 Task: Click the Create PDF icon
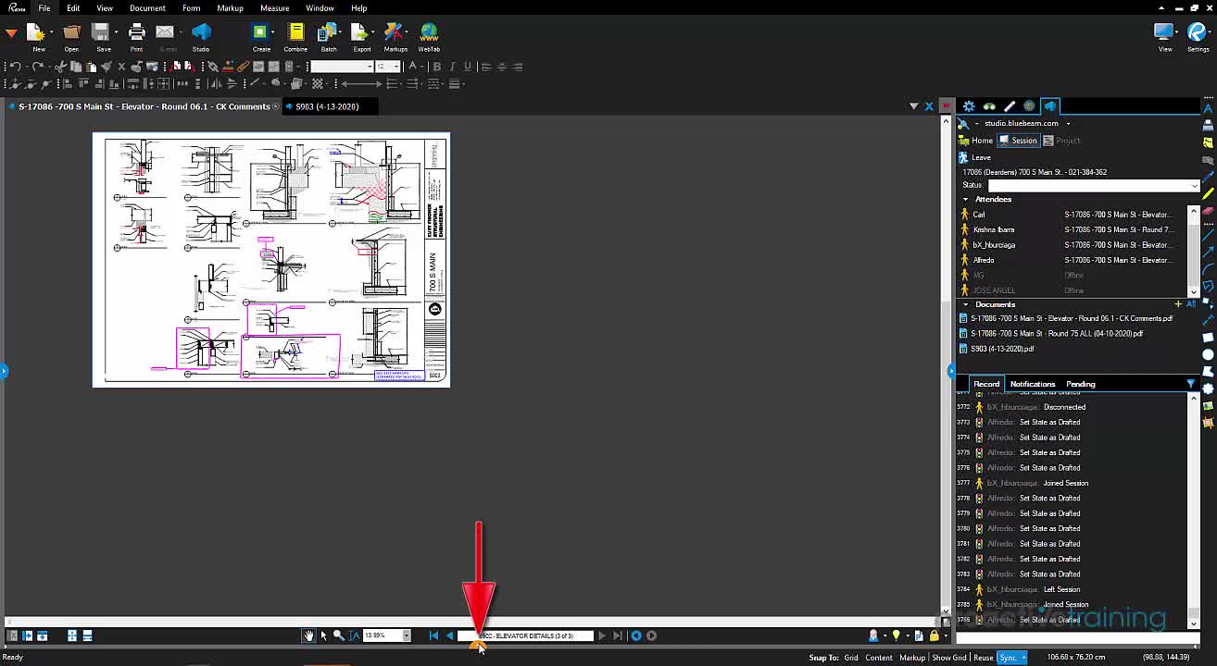point(262,33)
